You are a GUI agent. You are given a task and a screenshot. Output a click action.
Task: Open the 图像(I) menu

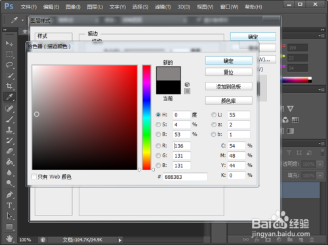tap(73, 7)
